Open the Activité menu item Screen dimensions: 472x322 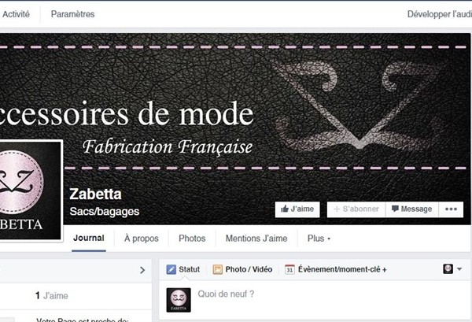click(x=16, y=14)
